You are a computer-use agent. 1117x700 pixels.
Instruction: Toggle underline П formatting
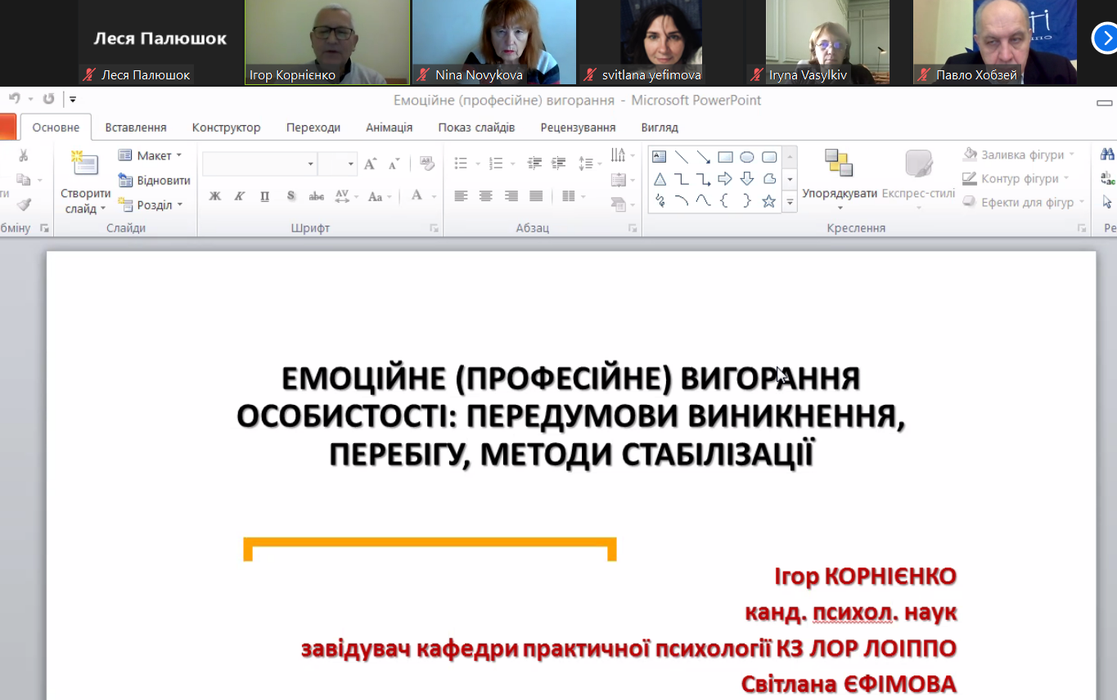[264, 196]
